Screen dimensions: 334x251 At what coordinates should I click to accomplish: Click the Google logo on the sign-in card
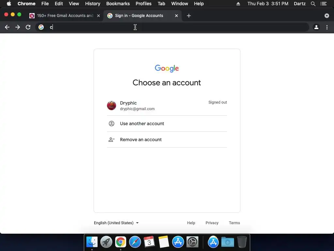(x=167, y=68)
